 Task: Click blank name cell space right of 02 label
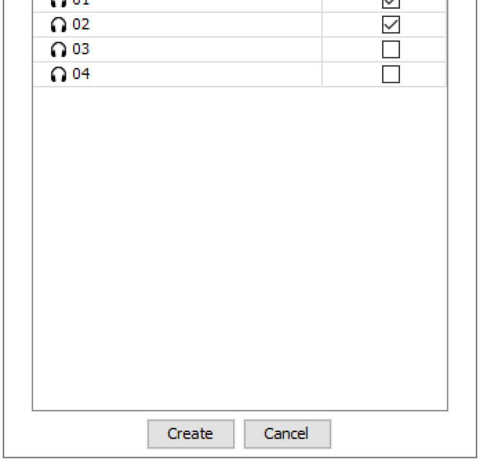tap(204, 25)
